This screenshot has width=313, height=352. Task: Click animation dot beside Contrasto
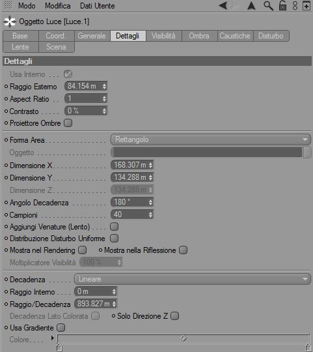point(6,111)
